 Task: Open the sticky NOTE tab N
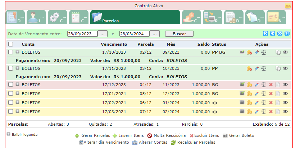pyautogui.click(x=276, y=17)
